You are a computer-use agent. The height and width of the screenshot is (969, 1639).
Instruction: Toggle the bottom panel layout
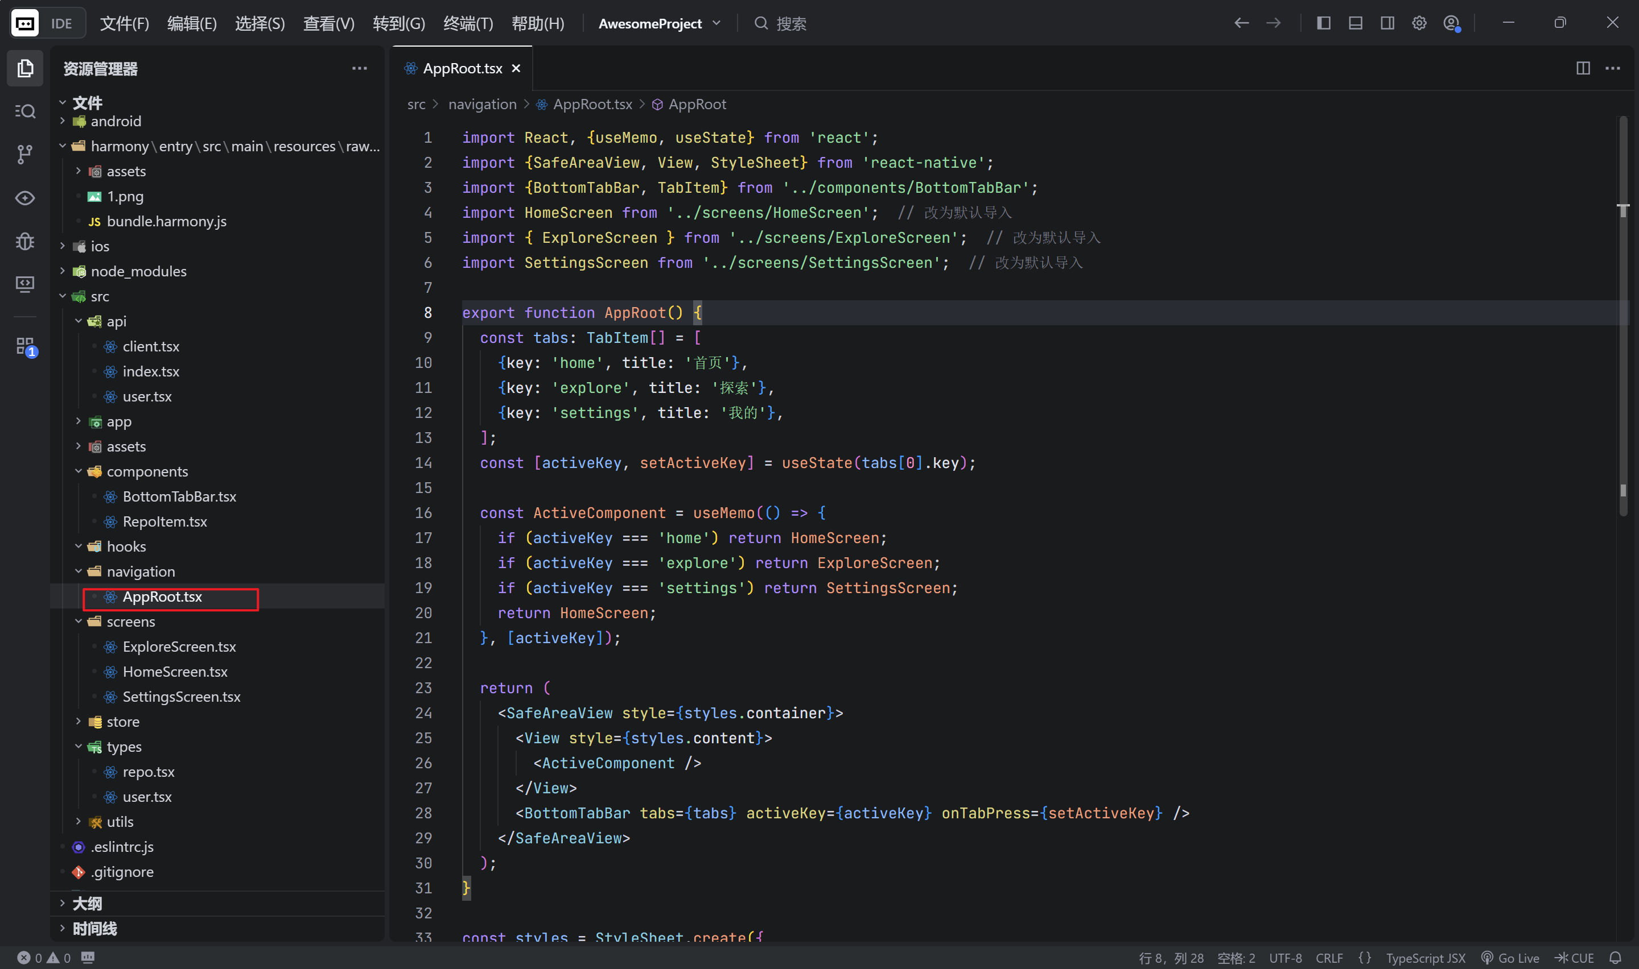[1356, 23]
